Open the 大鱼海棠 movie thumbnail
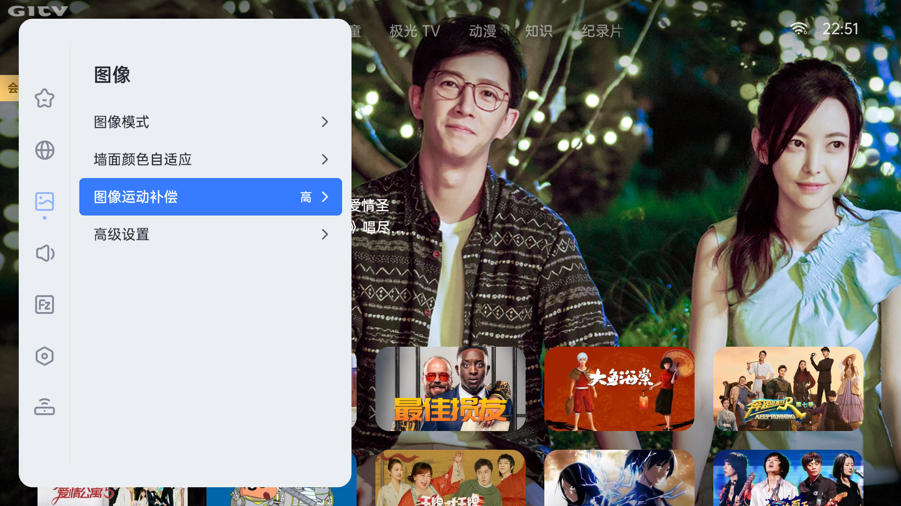 [619, 389]
